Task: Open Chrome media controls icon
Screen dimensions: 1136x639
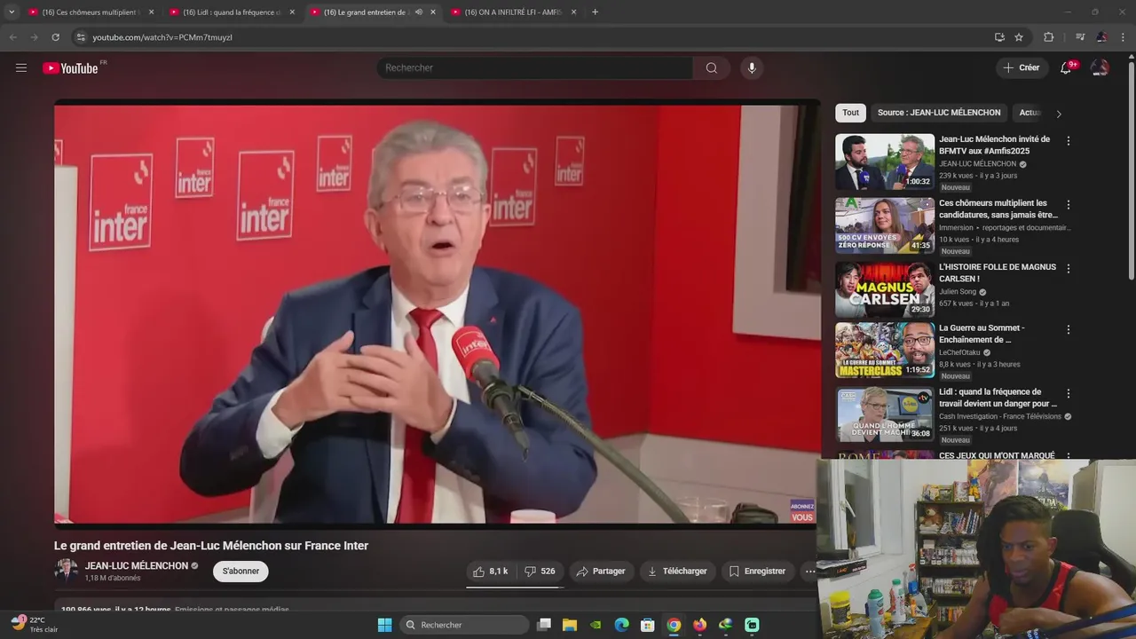Action: [1080, 37]
